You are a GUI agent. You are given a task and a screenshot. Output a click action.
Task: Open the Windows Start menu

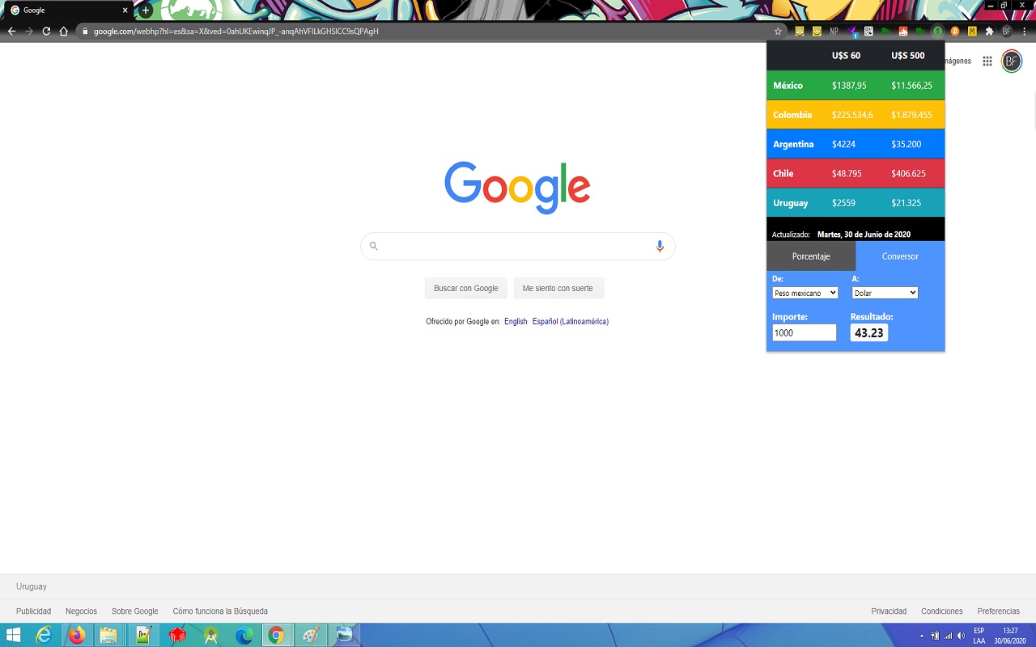point(14,635)
